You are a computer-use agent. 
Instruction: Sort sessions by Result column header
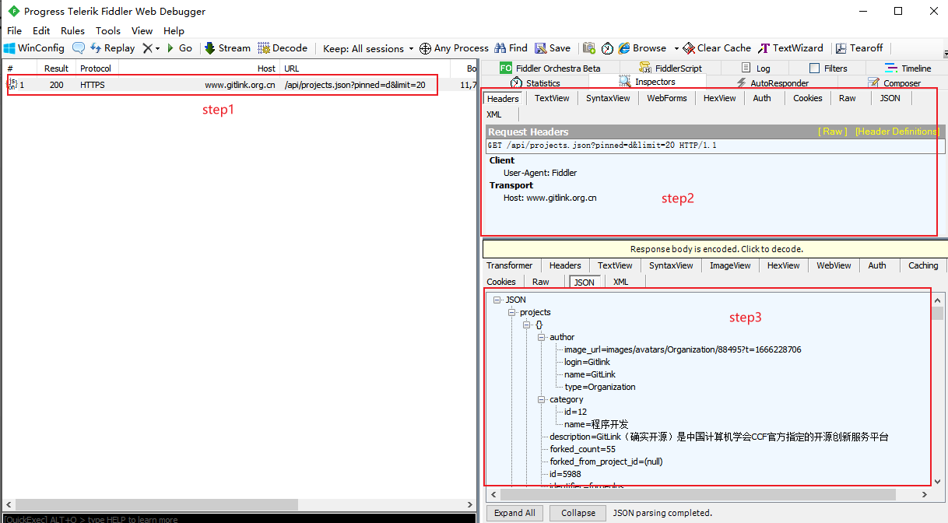tap(56, 68)
